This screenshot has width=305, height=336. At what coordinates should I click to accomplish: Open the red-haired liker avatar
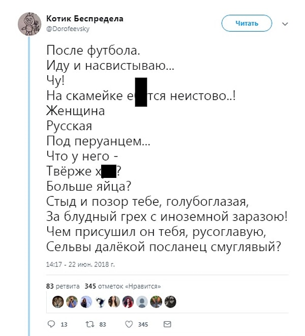(x=128, y=301)
